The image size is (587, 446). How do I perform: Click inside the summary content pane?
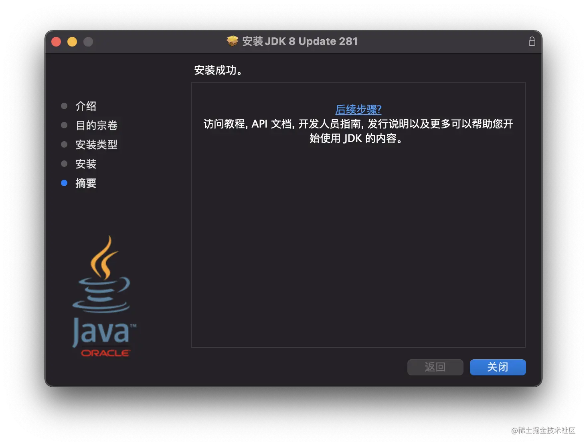(358, 241)
